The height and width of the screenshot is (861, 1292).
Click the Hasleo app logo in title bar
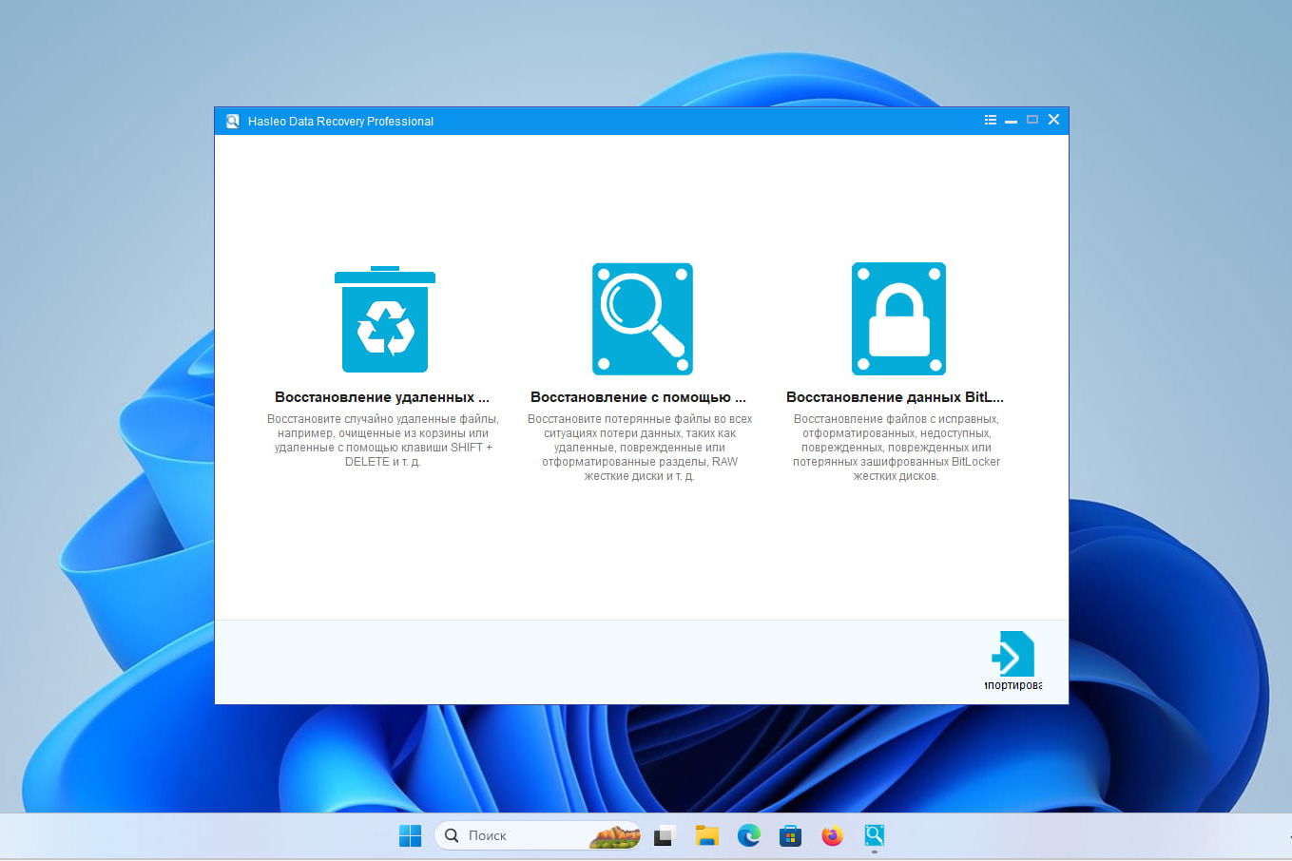[232, 121]
